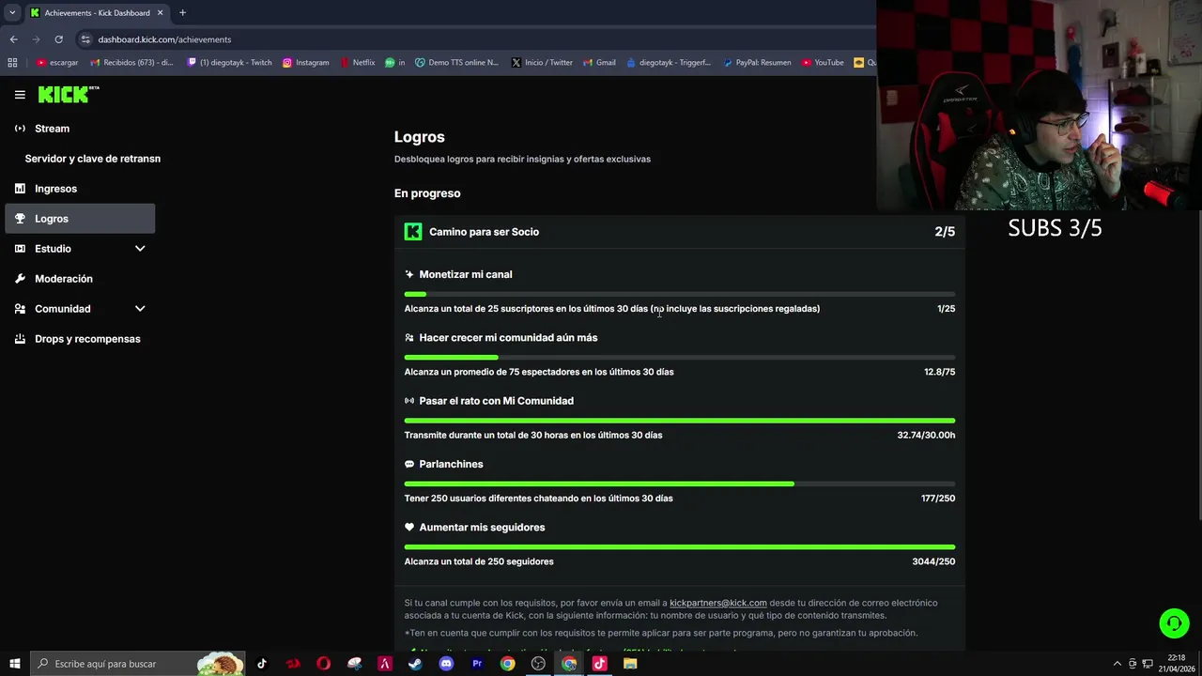Click the Stream broadcast icon in the sidebar
This screenshot has height=676, width=1202.
(x=20, y=129)
